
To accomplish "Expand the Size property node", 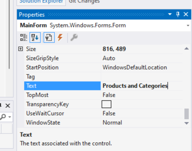I will coord(21,49).
